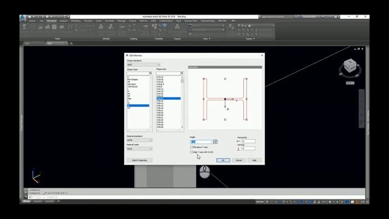This screenshot has height=219, width=389.
Task: Click the shape size list scroll up arrow
Action: (182, 77)
